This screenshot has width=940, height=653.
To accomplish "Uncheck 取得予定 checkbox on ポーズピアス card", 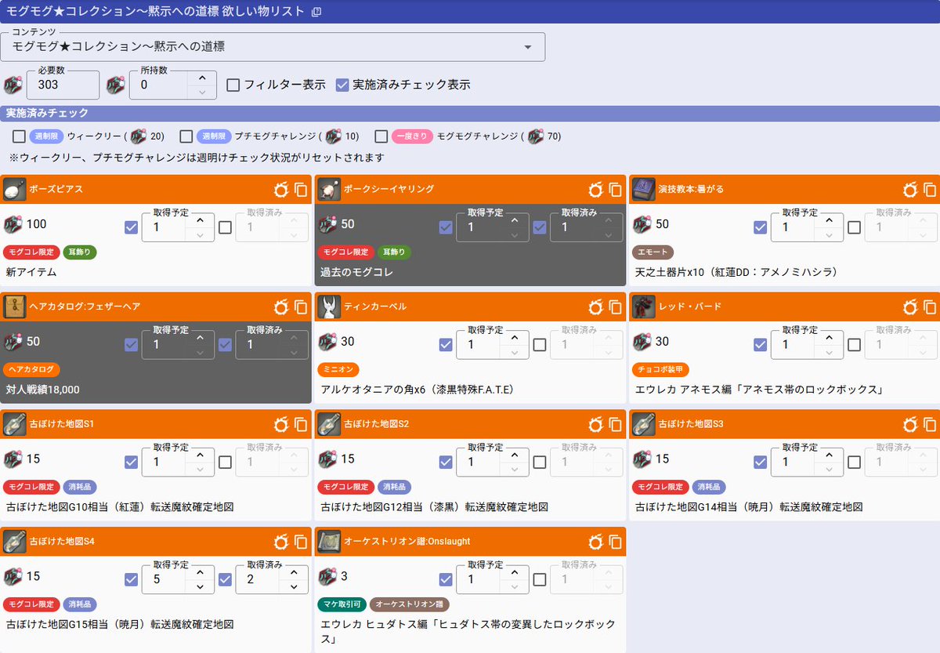I will tap(132, 227).
